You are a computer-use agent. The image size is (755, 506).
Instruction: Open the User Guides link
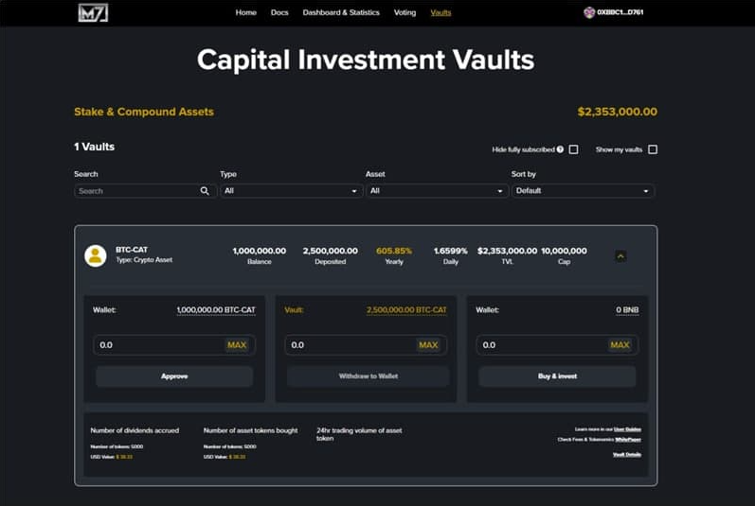coord(627,429)
